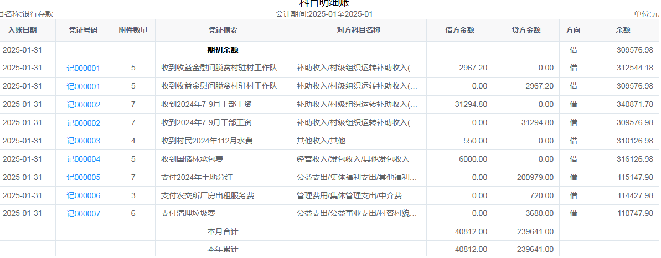Image resolution: width=661 pixels, height=258 pixels.
Task: Open voucher link 记000004
Action: pos(84,159)
